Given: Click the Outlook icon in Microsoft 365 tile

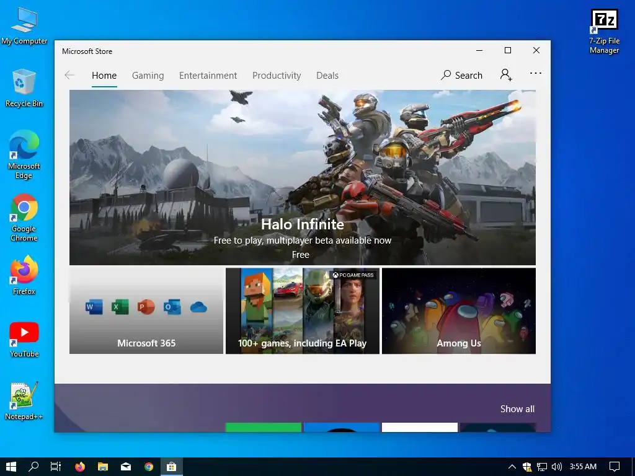Looking at the screenshot, I should [172, 307].
